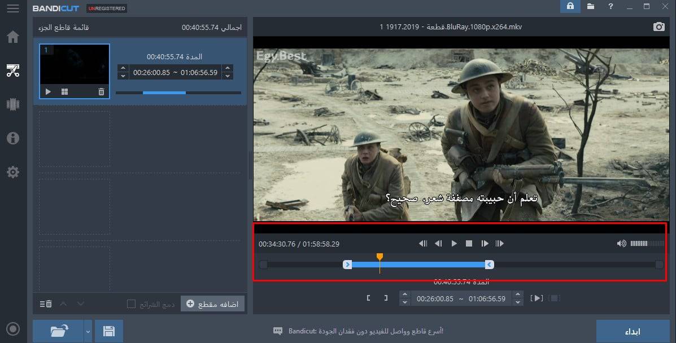
Task: Delete segment 1 with trash icon
Action: [101, 92]
